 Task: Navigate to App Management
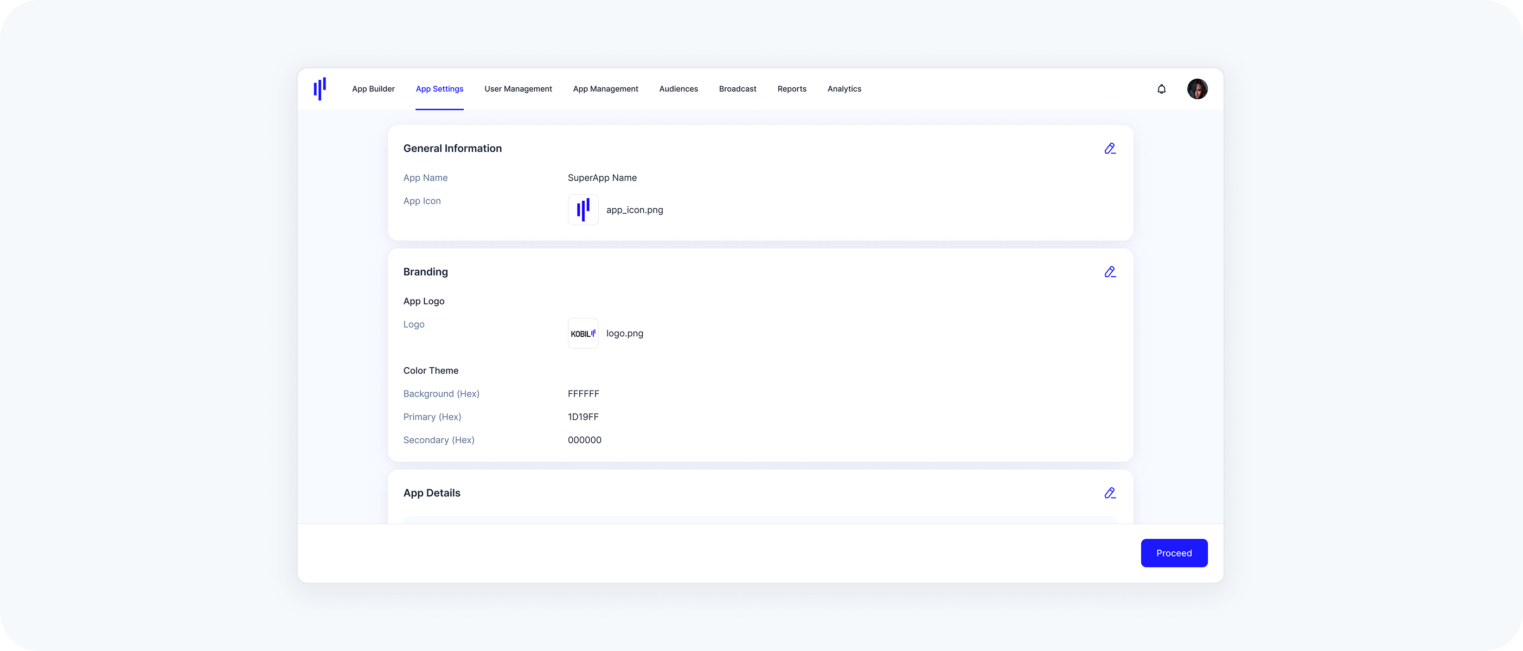(605, 88)
